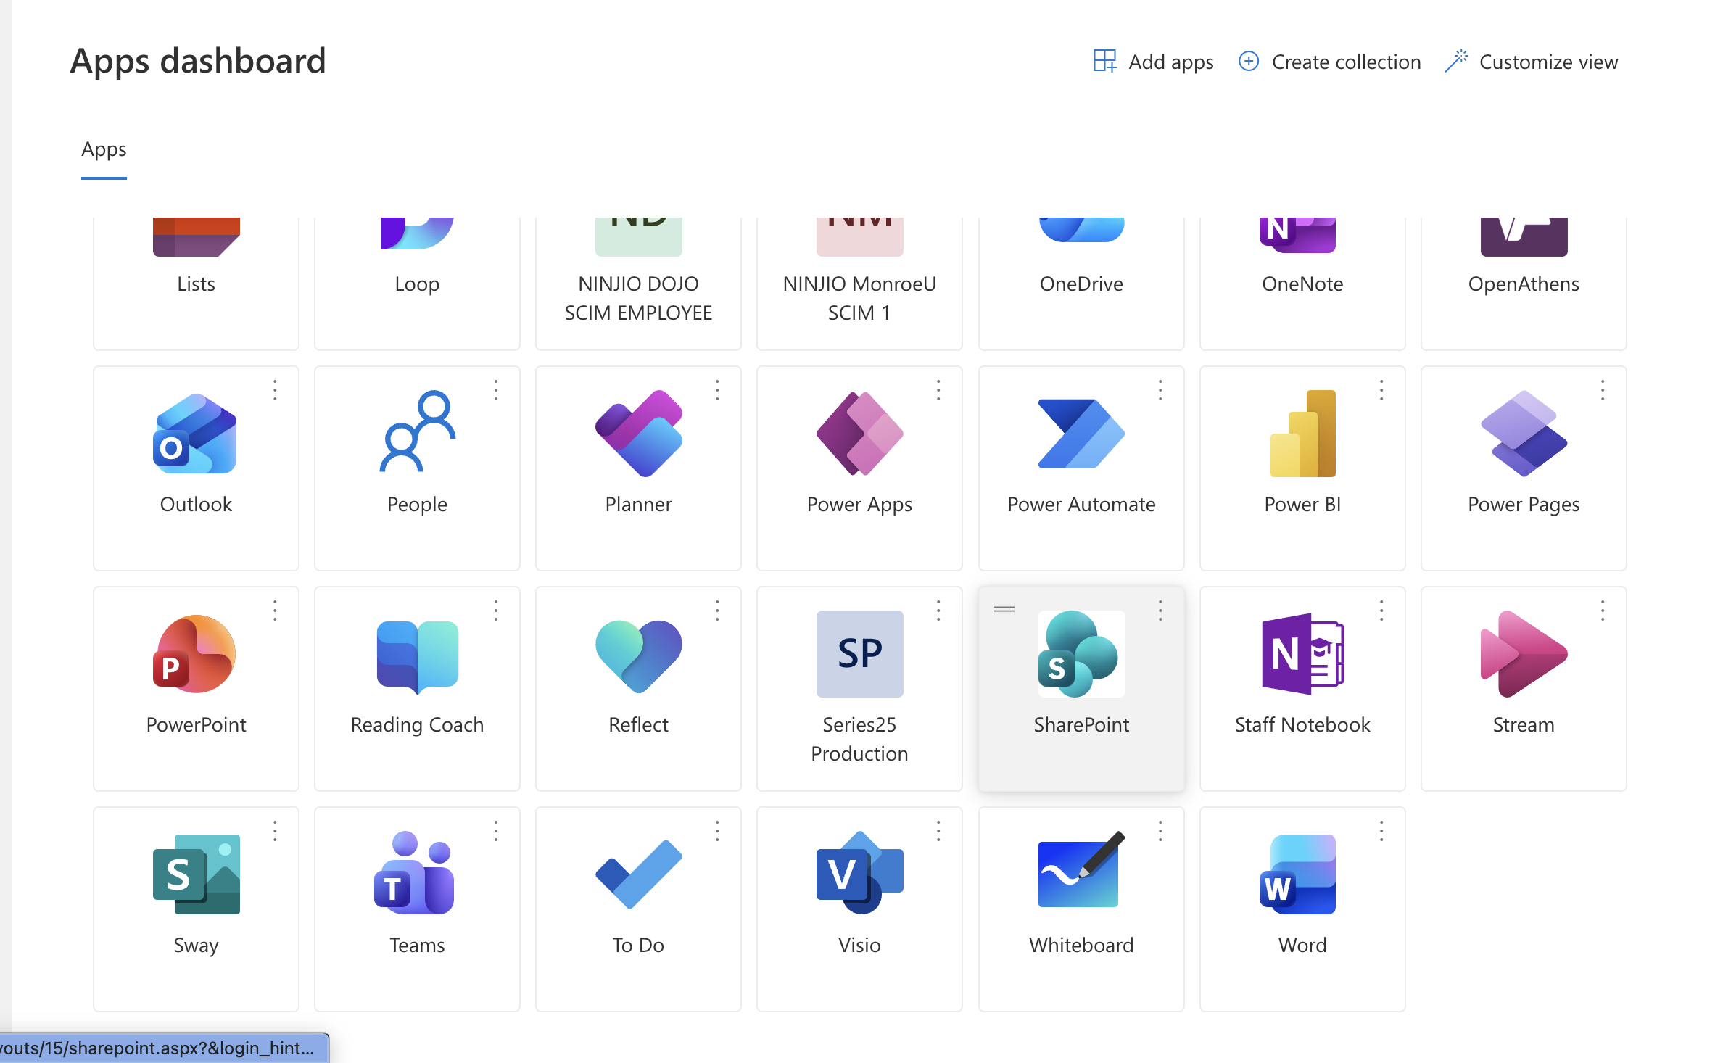Open the three-dot menu on SharePoint tile
1723x1063 pixels.
point(1160,611)
